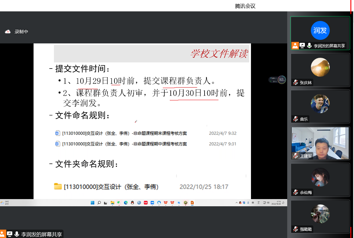Click the orange host icon in 李润发's tile

coord(295,46)
